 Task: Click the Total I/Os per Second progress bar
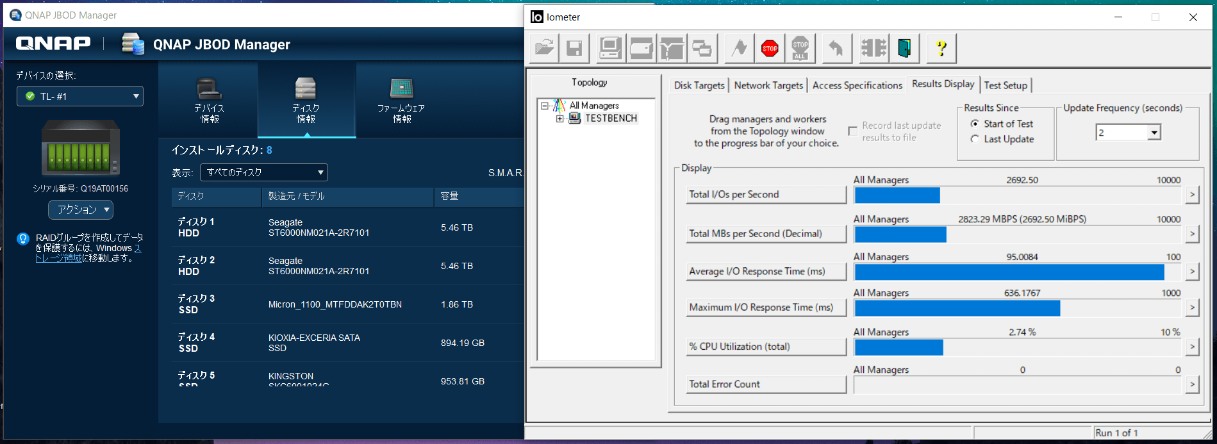coord(1018,195)
